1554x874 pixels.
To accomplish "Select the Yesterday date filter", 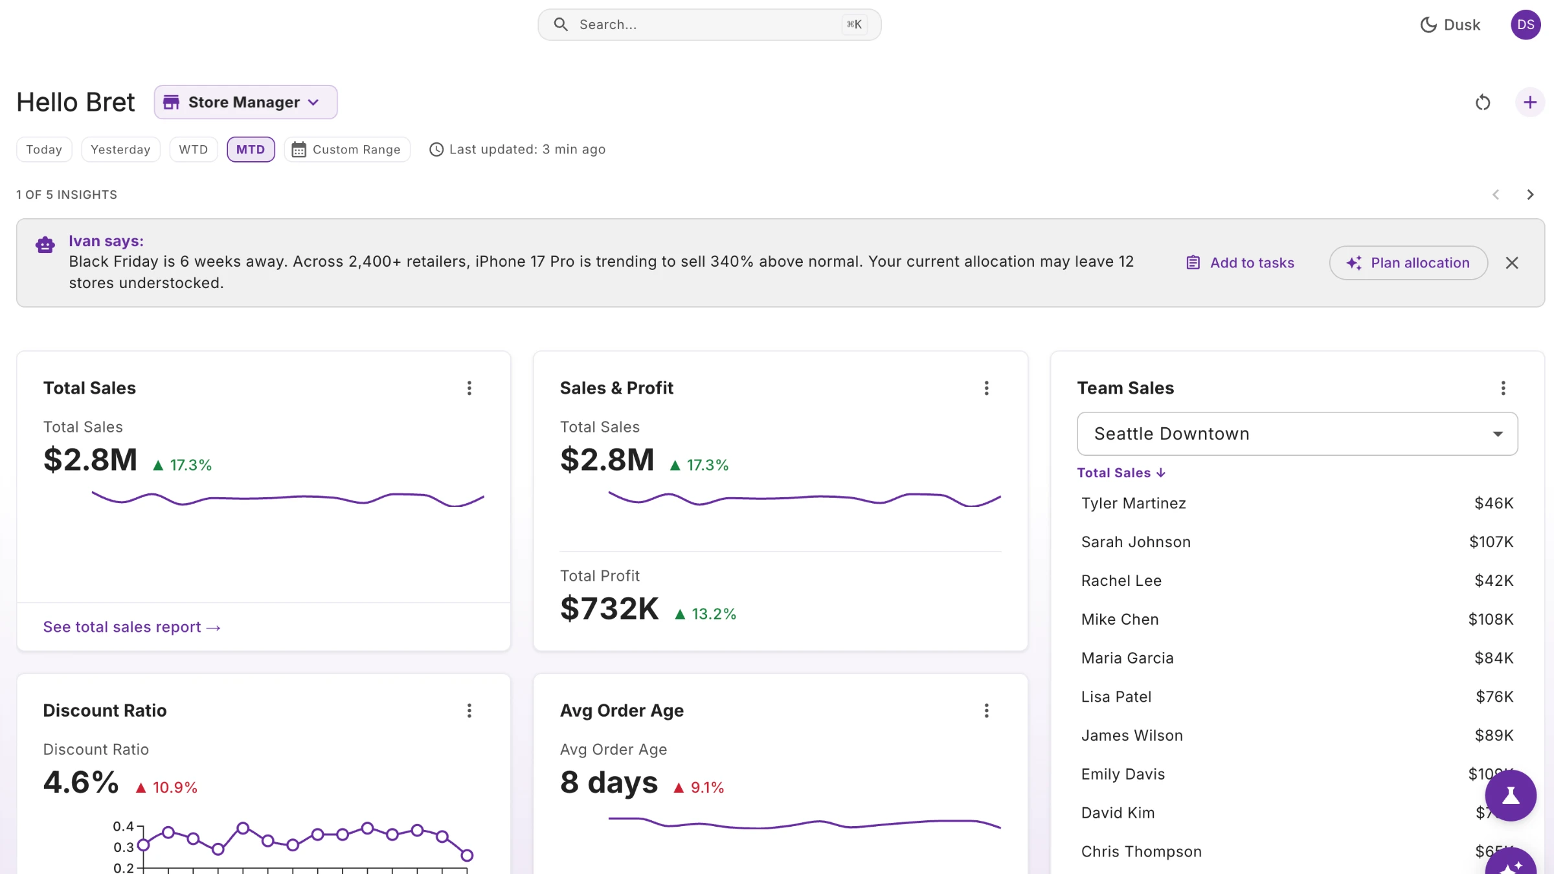I will (120, 150).
